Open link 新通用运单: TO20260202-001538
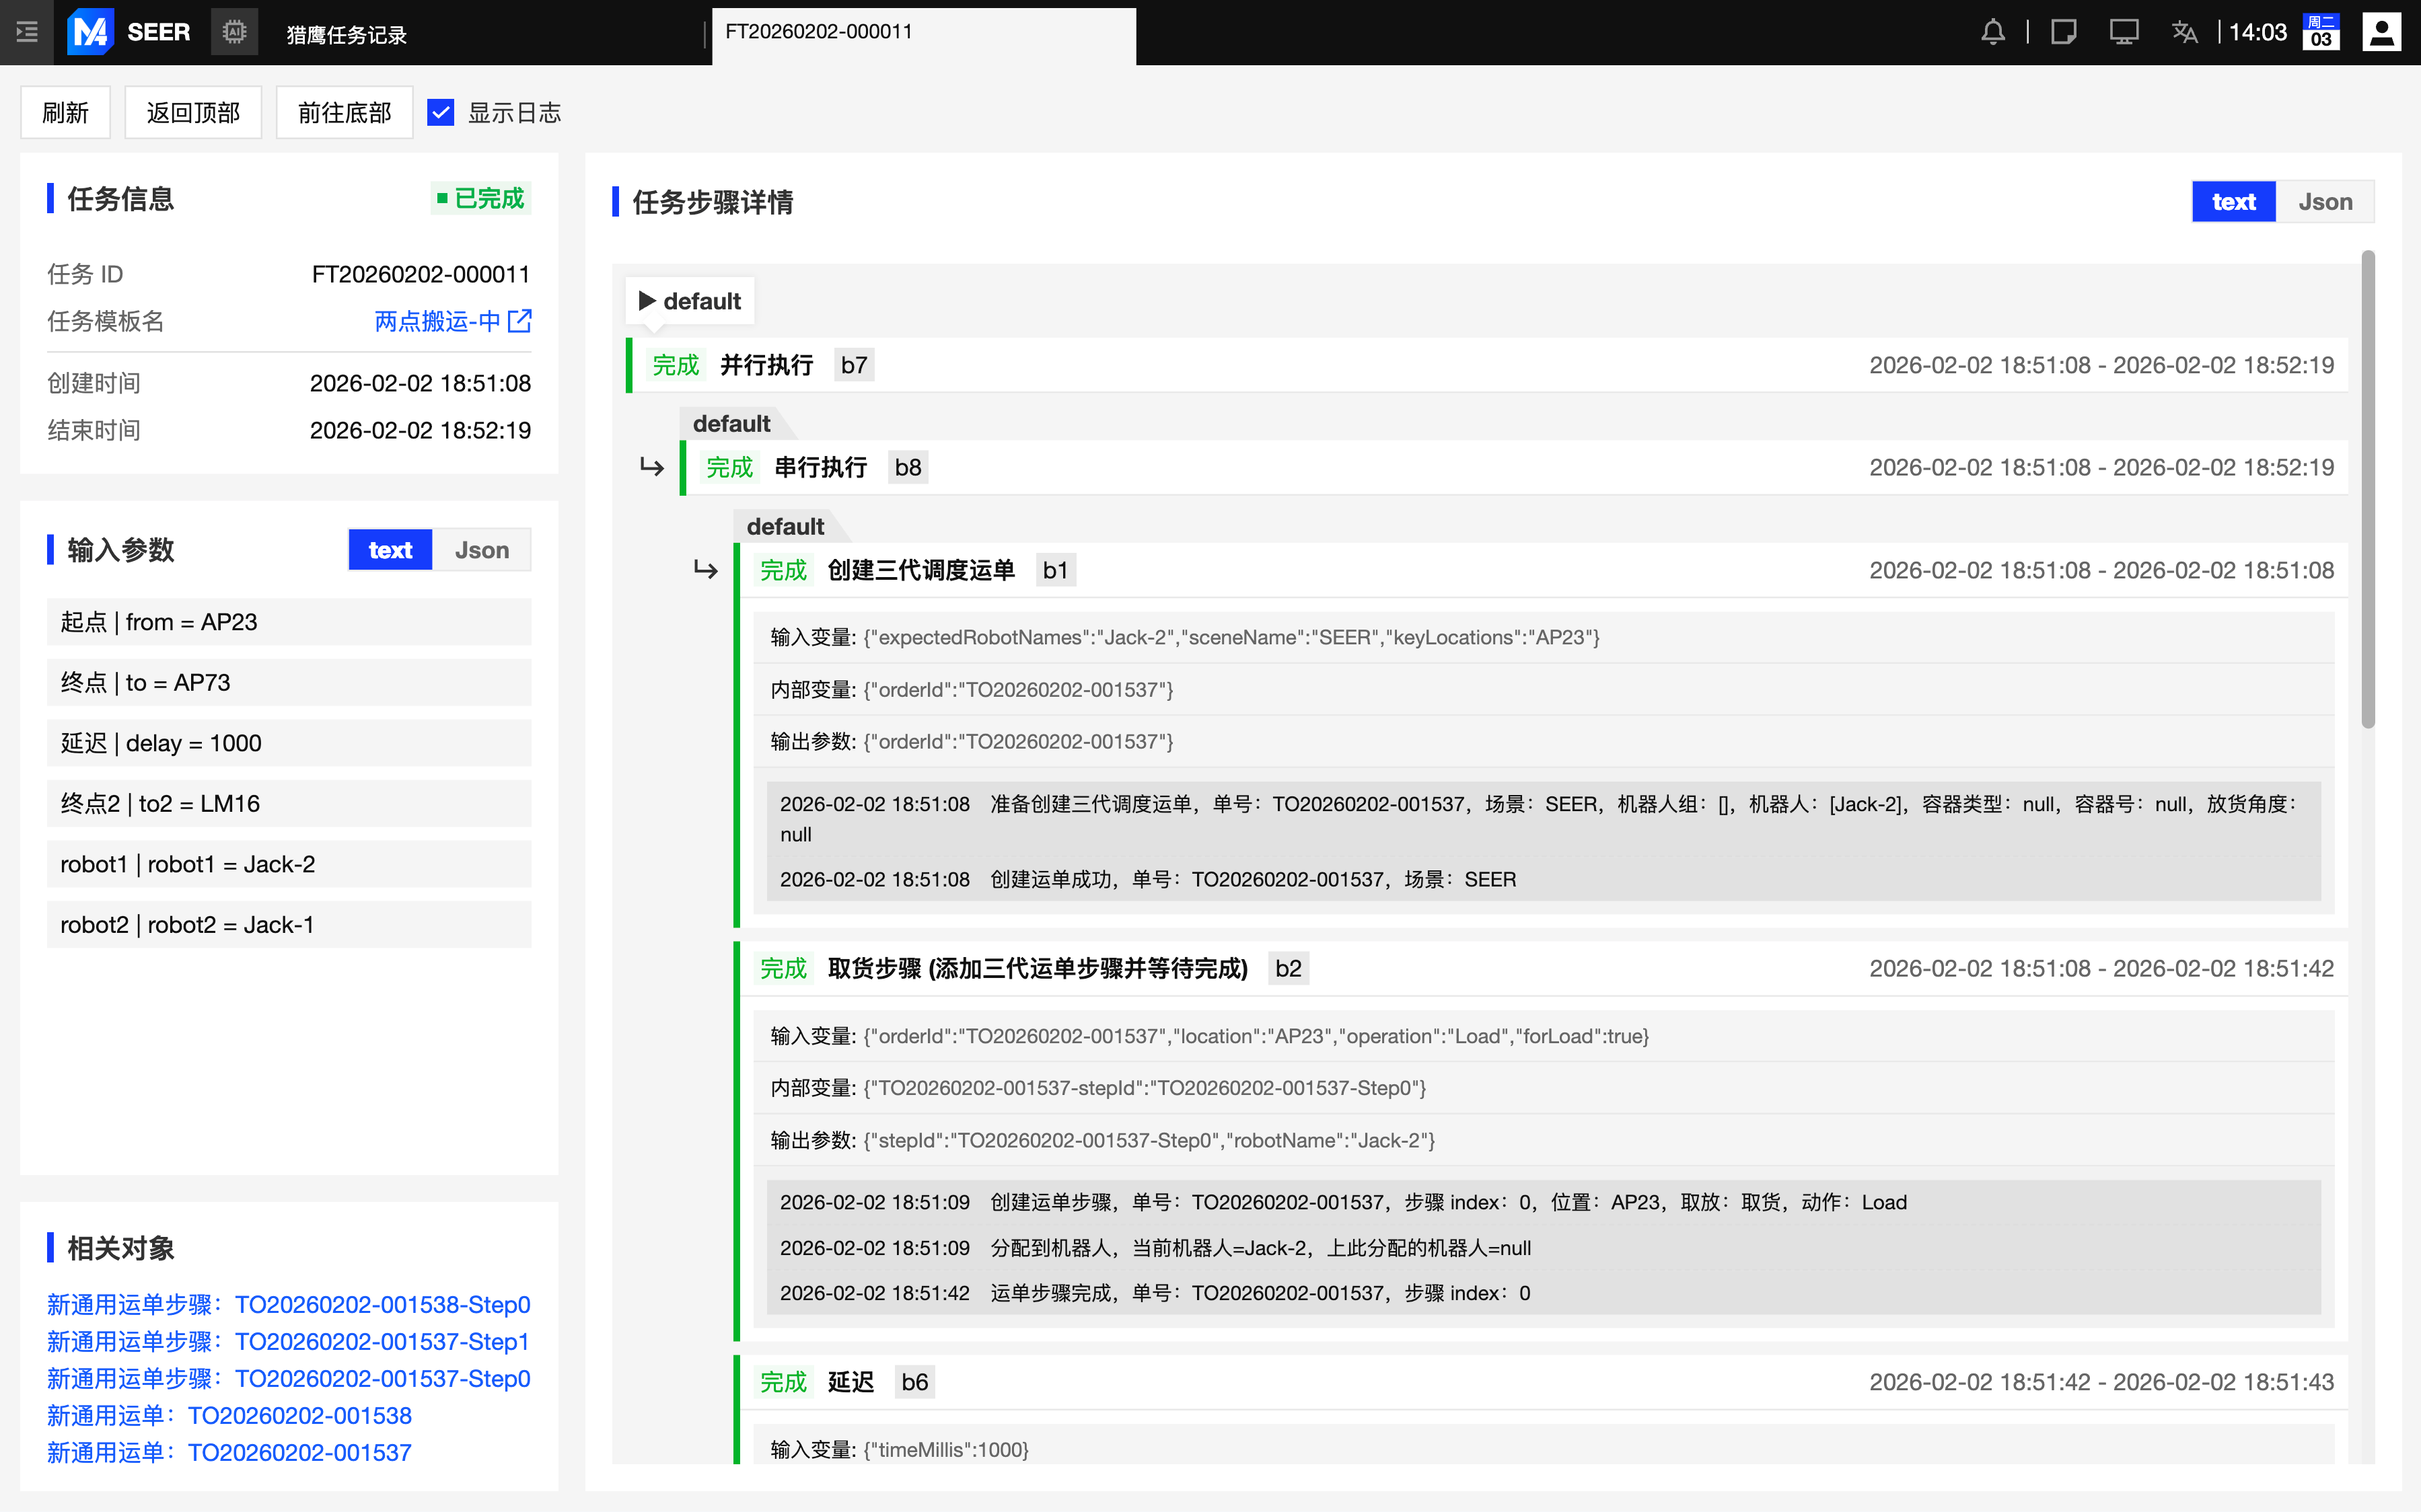The height and width of the screenshot is (1512, 2421). coord(229,1415)
